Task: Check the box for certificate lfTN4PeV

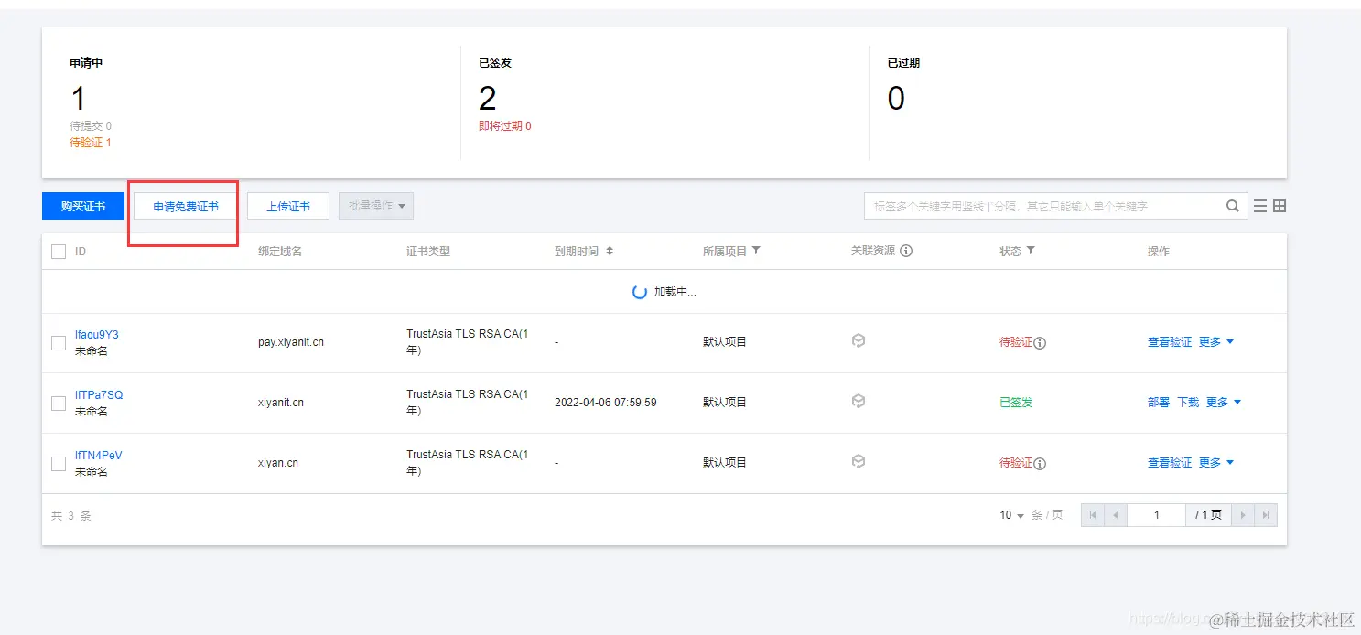Action: point(59,464)
